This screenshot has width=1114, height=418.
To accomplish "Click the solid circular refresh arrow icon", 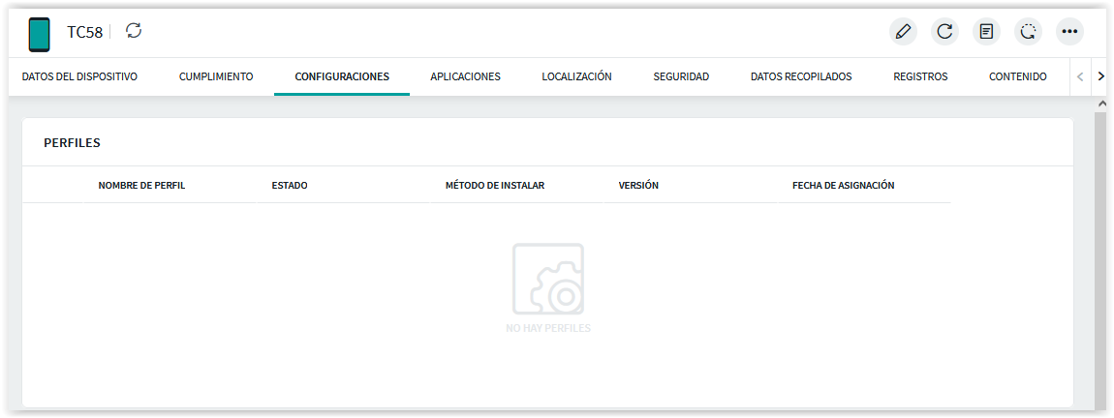I will pyautogui.click(x=944, y=32).
